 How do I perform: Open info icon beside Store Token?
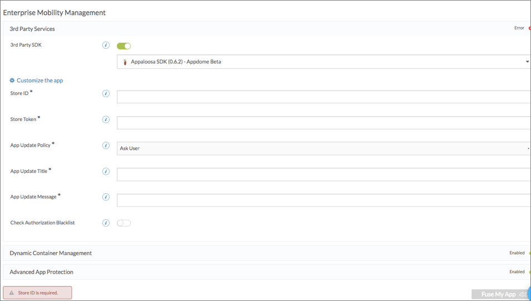pos(106,119)
